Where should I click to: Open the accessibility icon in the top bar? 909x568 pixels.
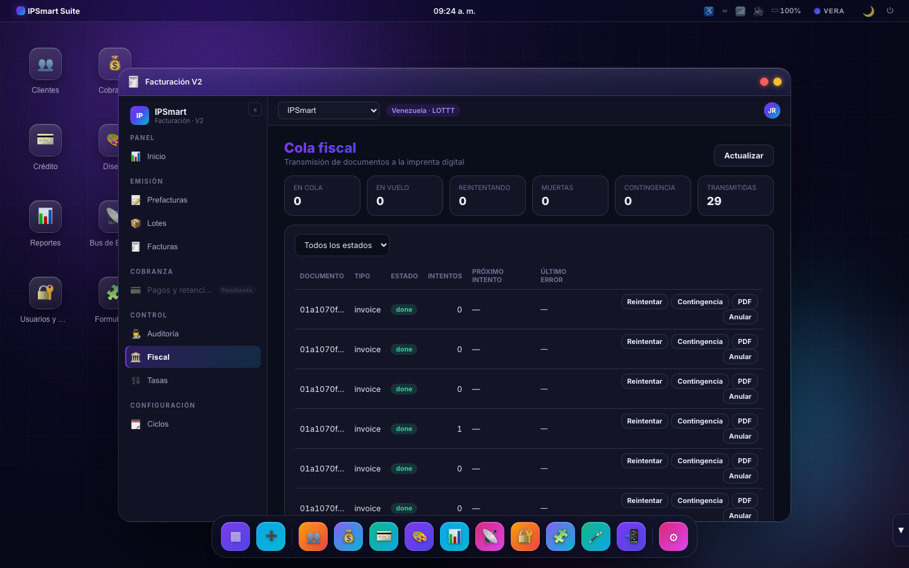tap(709, 11)
